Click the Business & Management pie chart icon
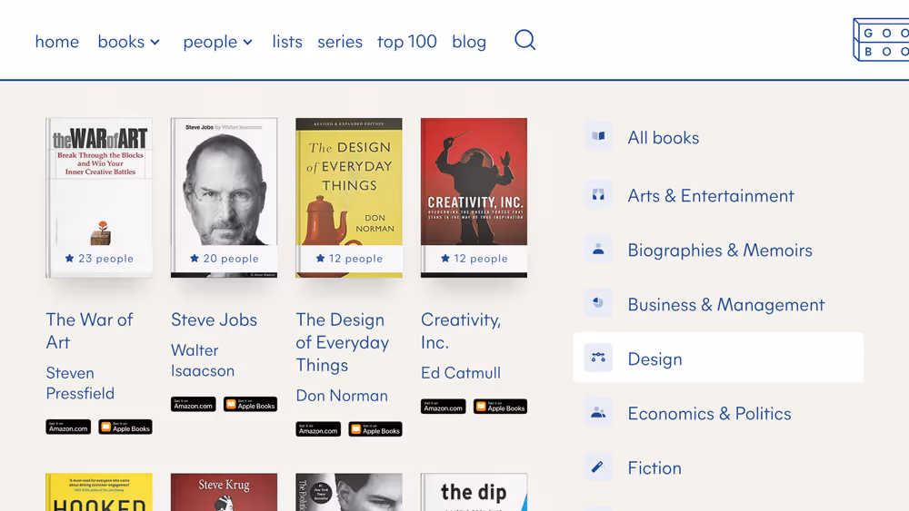Screen dimensions: 909x511 pyautogui.click(x=598, y=303)
